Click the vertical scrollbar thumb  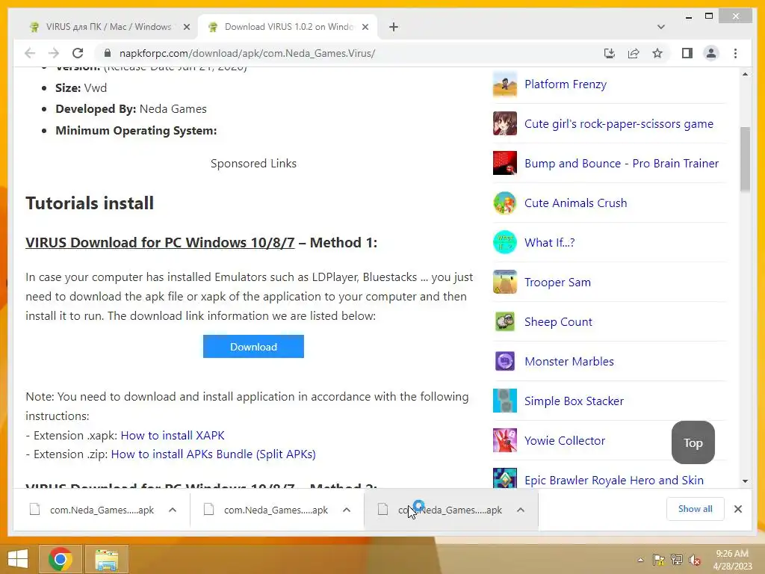(745, 159)
